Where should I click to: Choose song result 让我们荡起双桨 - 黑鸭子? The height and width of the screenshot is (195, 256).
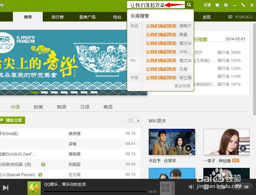169,26
